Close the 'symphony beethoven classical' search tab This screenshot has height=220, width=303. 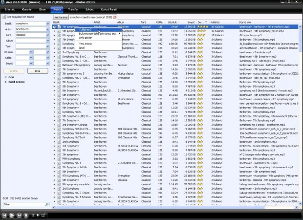(114, 17)
